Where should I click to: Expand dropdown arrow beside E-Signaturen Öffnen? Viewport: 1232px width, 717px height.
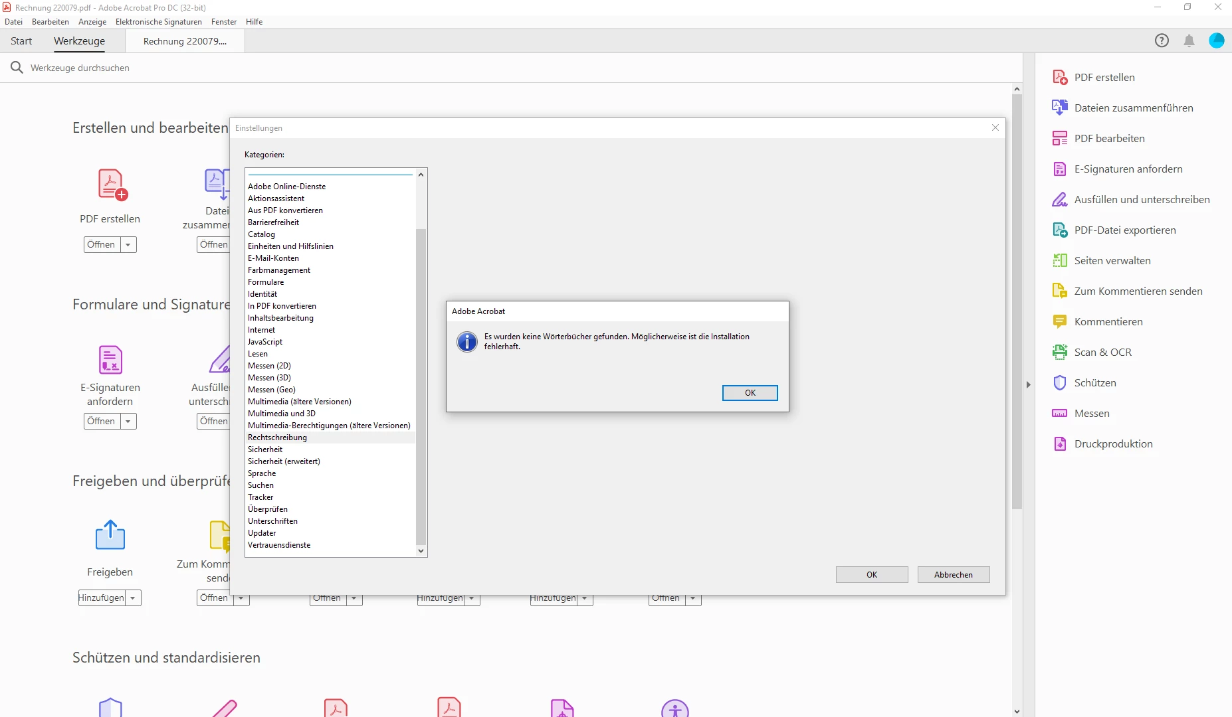tap(128, 421)
